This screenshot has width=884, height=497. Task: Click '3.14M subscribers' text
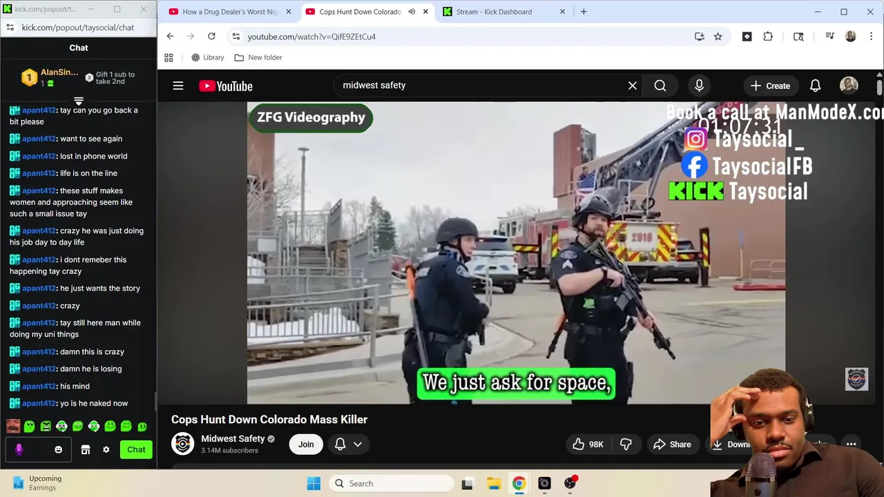click(229, 451)
